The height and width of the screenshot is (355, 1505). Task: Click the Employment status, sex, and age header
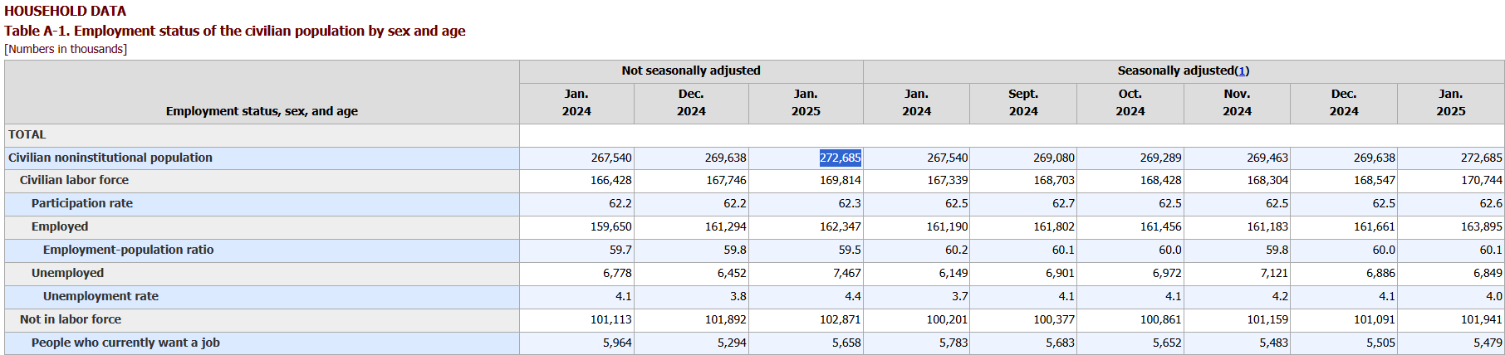click(262, 111)
